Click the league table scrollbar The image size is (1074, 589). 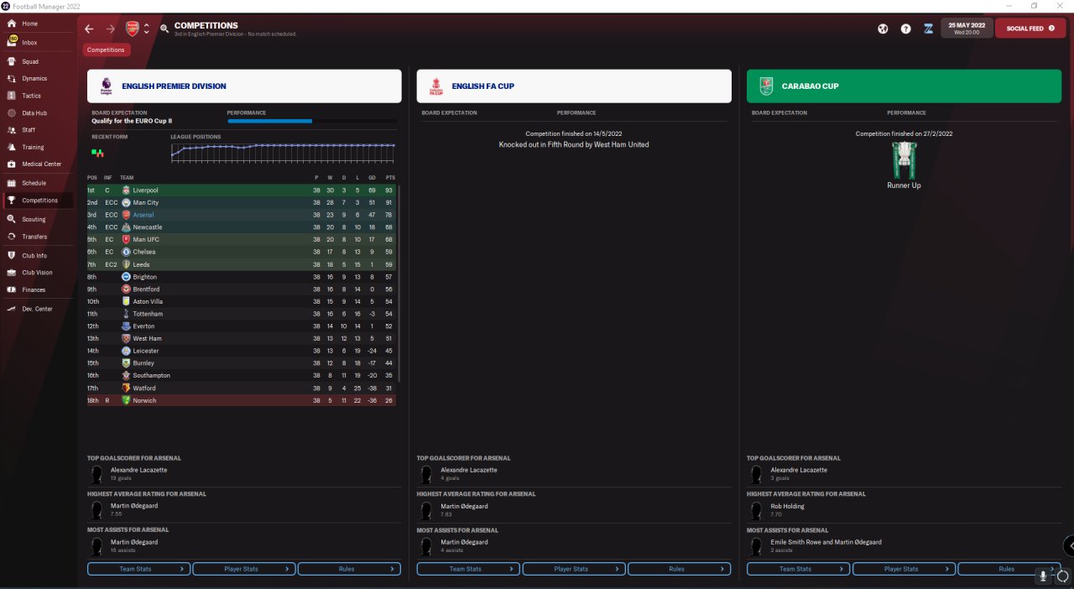point(399,283)
